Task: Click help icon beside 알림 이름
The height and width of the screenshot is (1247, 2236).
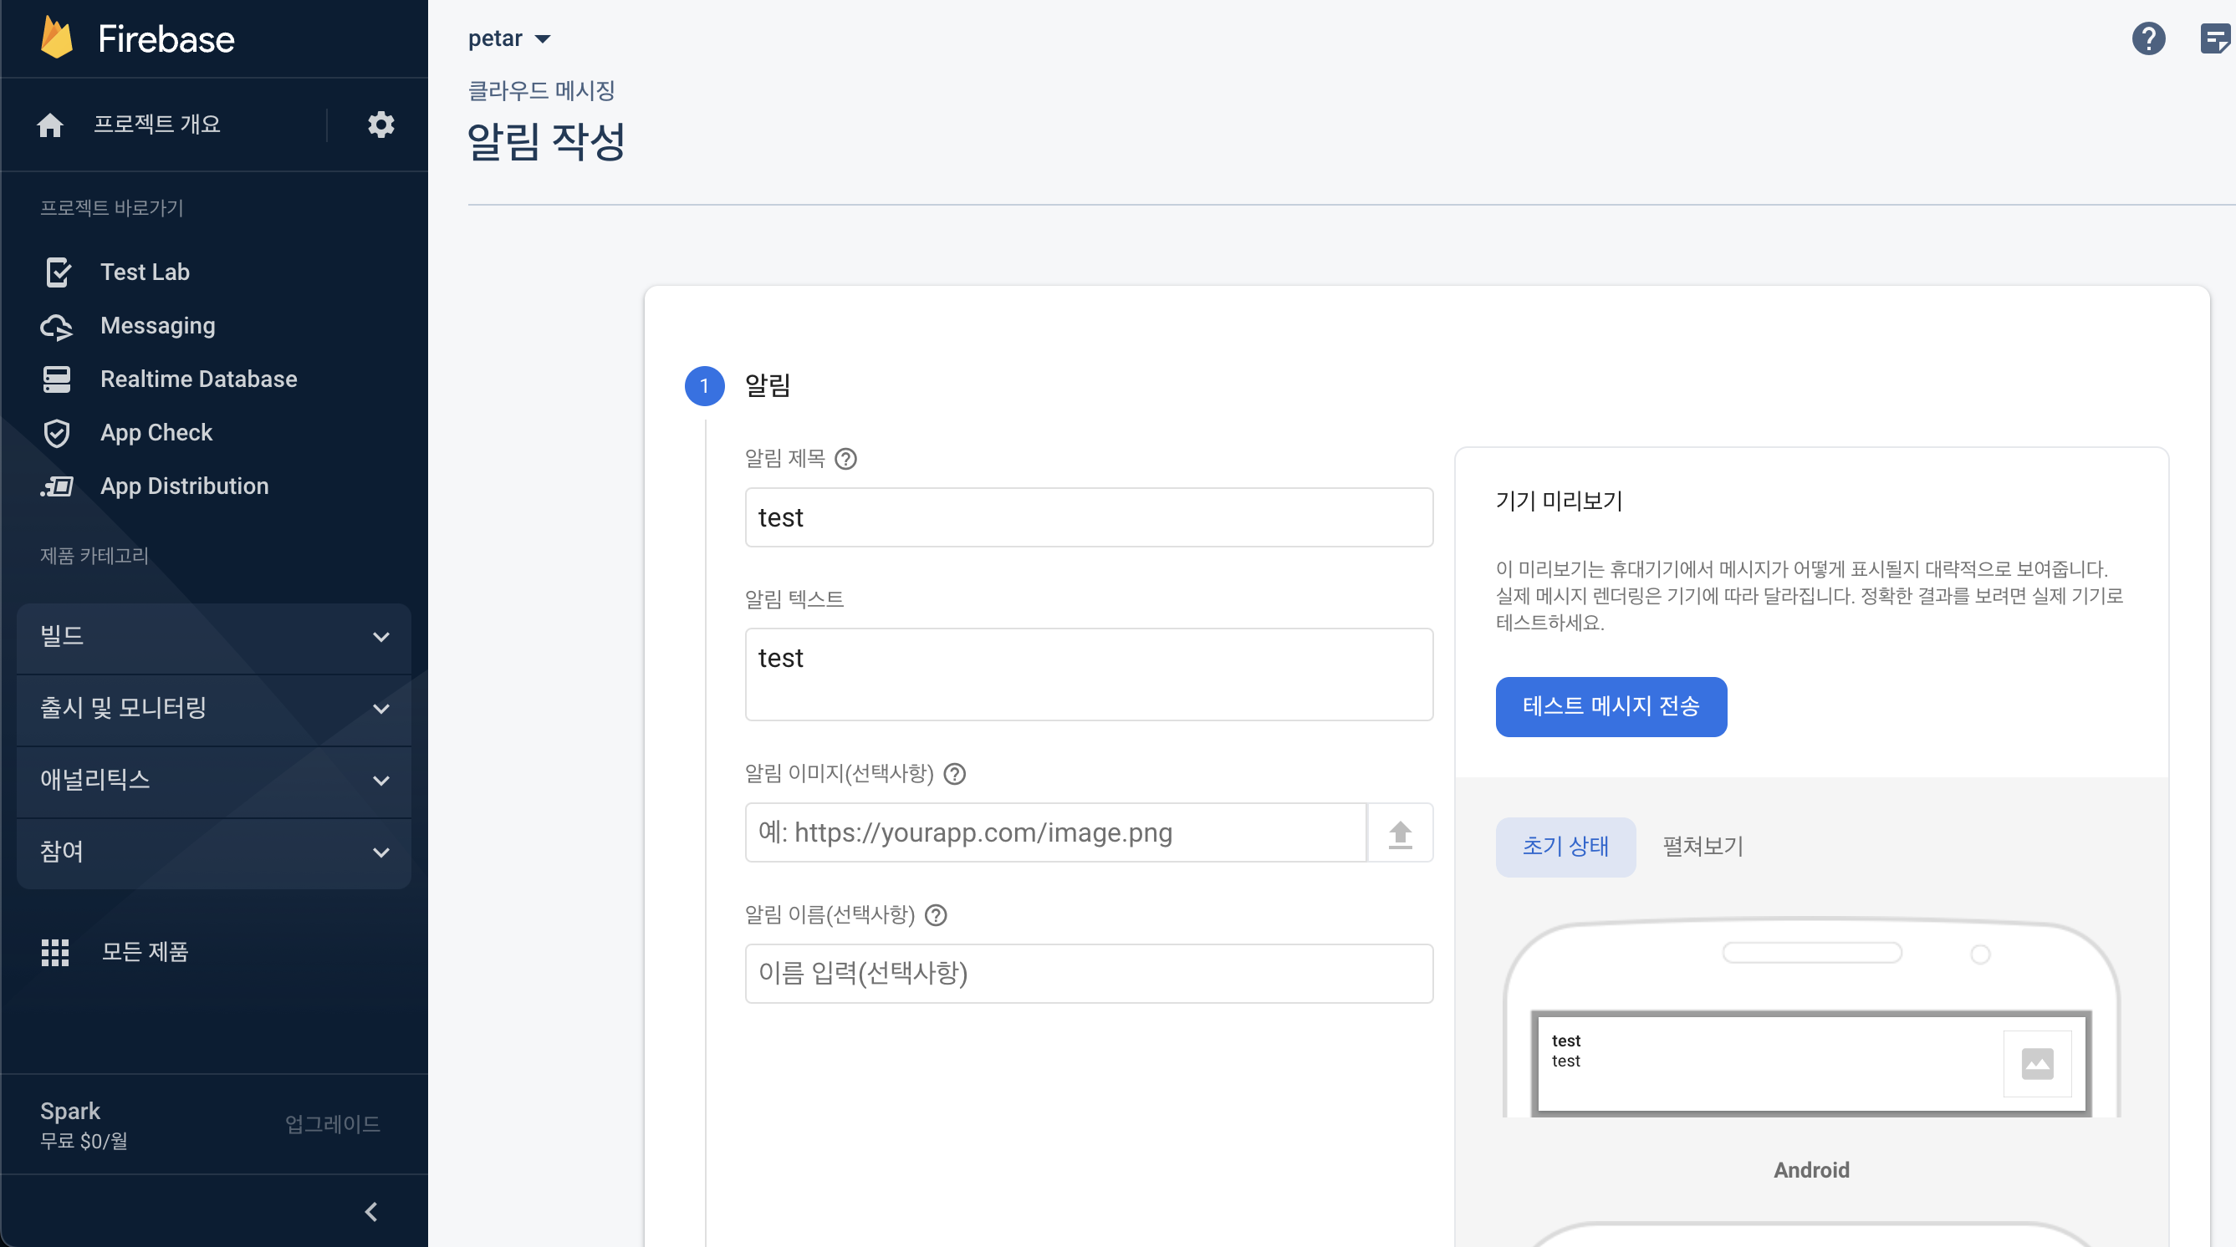Action: pos(935,914)
